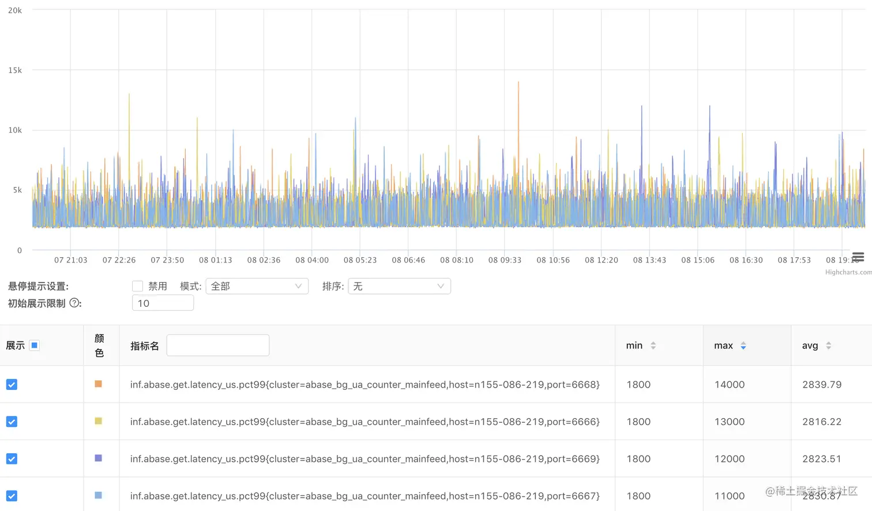Click the max value 11000

(x=730, y=496)
